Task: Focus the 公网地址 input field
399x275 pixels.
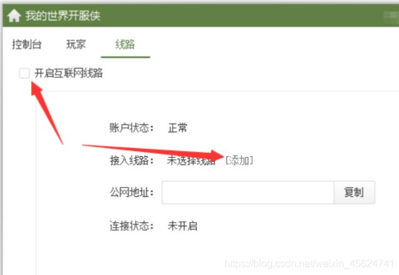Action: (x=248, y=192)
